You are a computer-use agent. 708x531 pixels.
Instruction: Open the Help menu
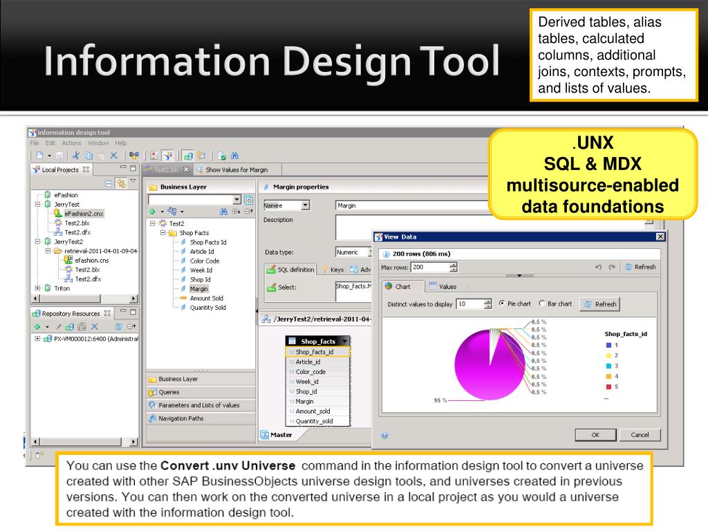[120, 142]
